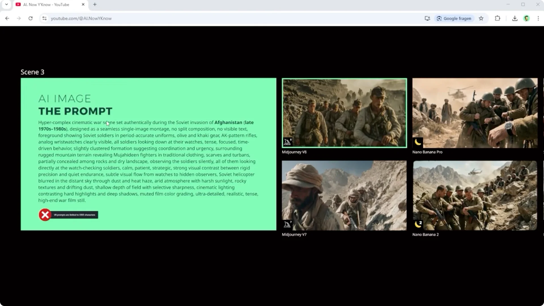Open the Chrome three-dot menu
This screenshot has height=306, width=544.
click(538, 18)
